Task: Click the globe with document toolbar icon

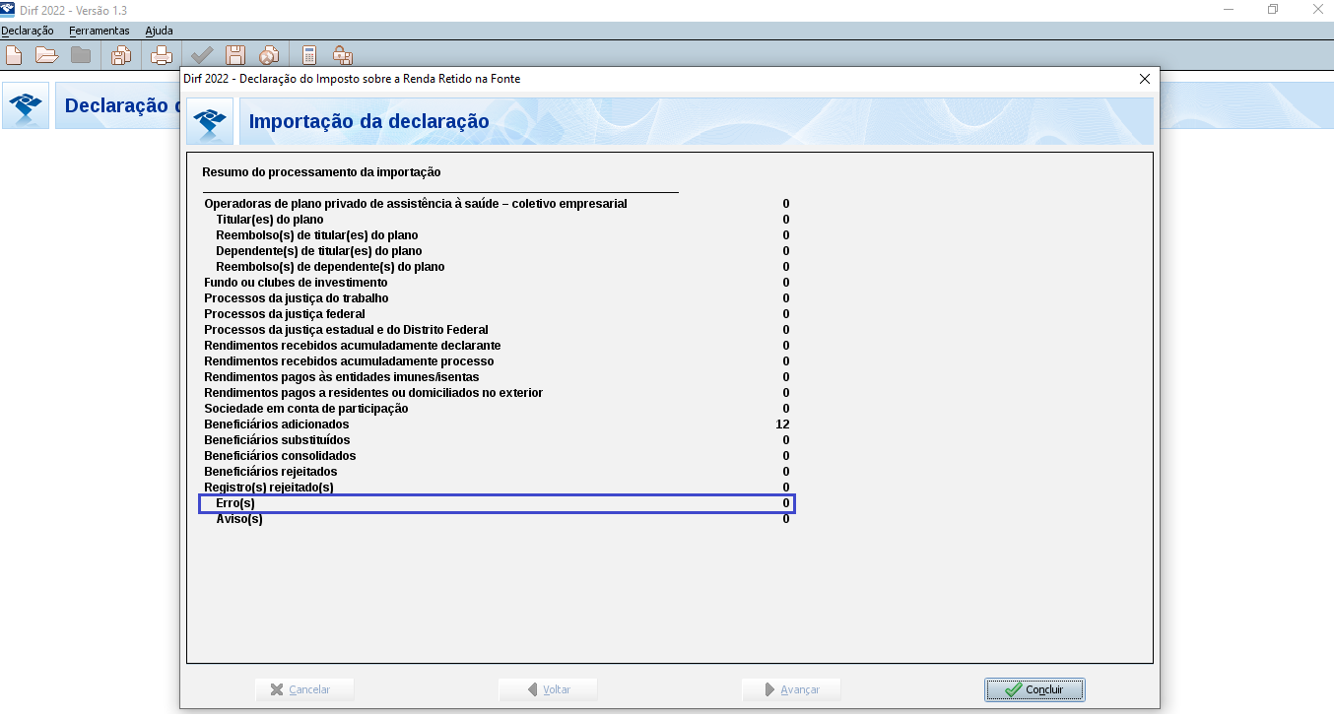Action: point(269,55)
